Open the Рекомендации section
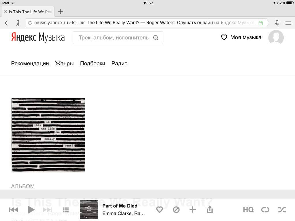The image size is (295, 221). [30, 64]
